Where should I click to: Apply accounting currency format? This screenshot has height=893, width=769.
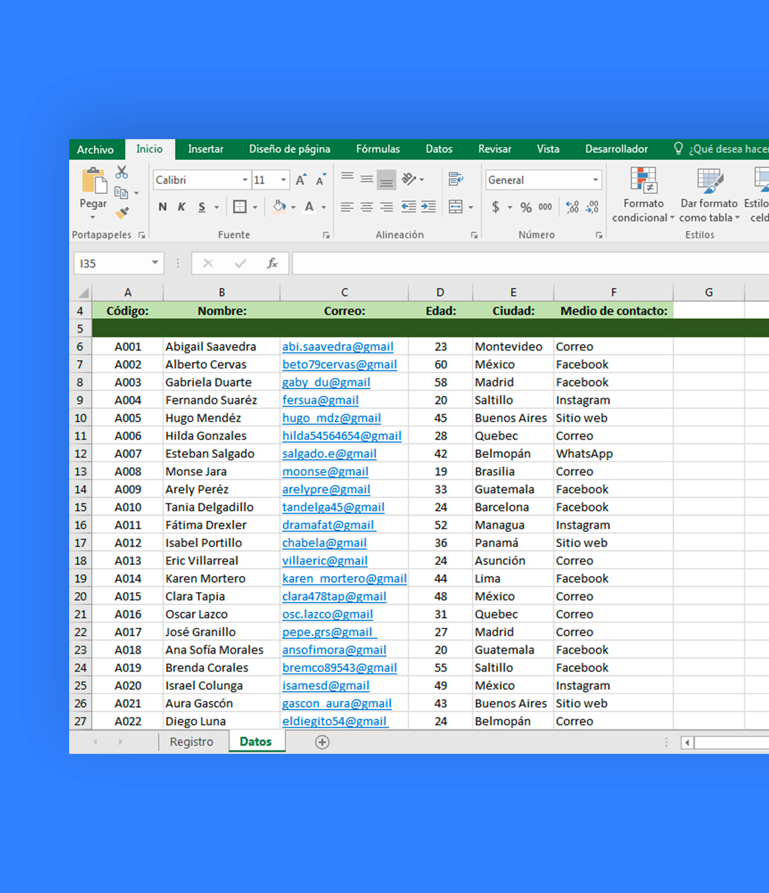pos(496,207)
